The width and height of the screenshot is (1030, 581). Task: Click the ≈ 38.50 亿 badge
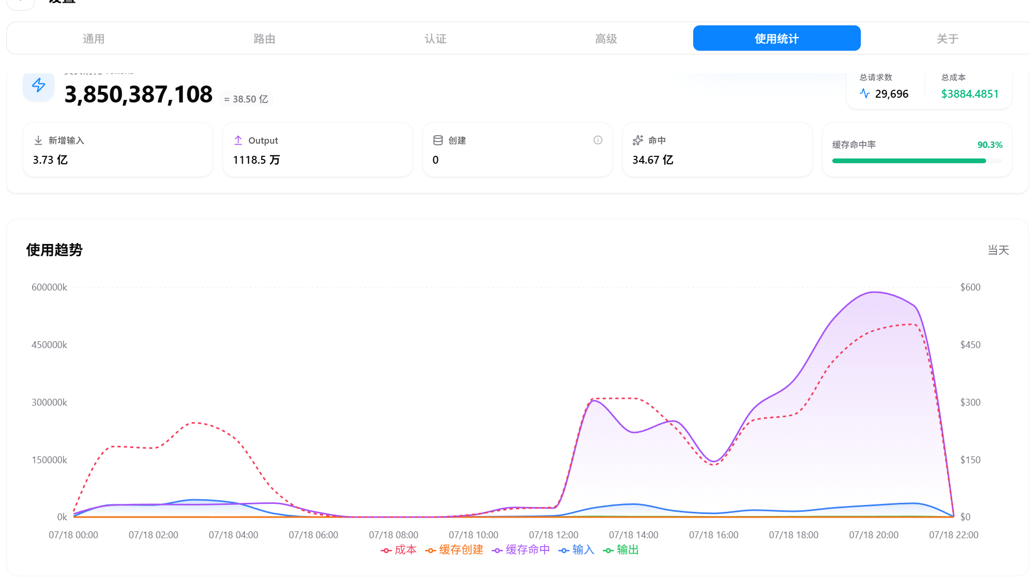point(246,99)
